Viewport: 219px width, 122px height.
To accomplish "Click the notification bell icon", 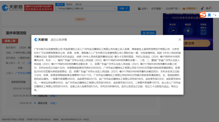I will tap(202, 9).
